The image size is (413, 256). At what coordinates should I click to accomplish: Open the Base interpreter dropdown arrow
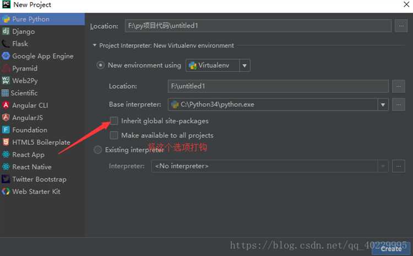point(383,105)
